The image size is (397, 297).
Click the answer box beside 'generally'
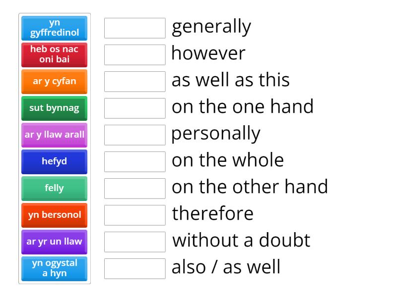click(x=134, y=28)
